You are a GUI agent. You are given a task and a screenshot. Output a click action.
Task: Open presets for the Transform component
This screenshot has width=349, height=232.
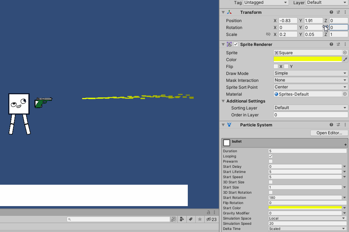point(338,12)
